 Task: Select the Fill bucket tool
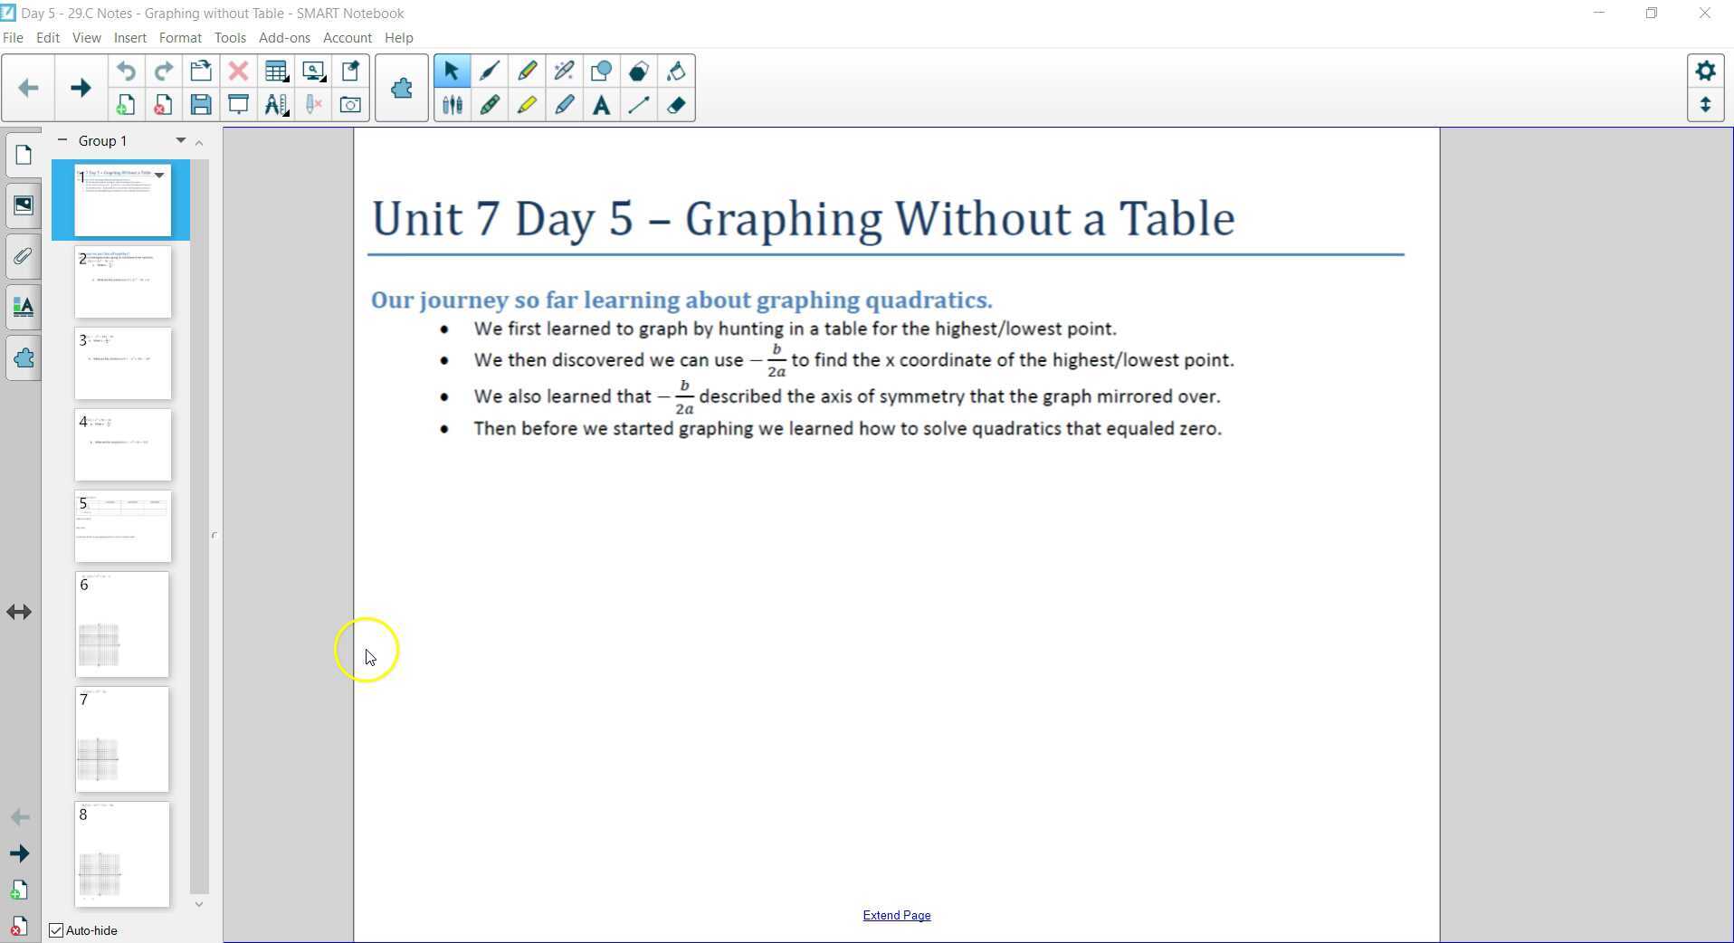point(676,71)
